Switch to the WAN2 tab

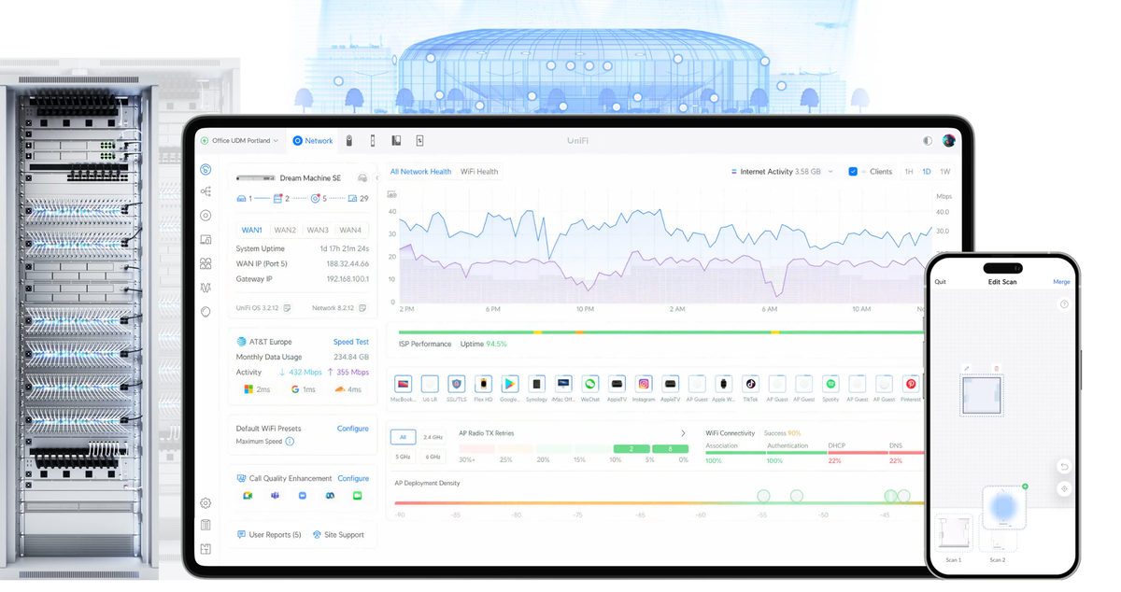click(285, 229)
